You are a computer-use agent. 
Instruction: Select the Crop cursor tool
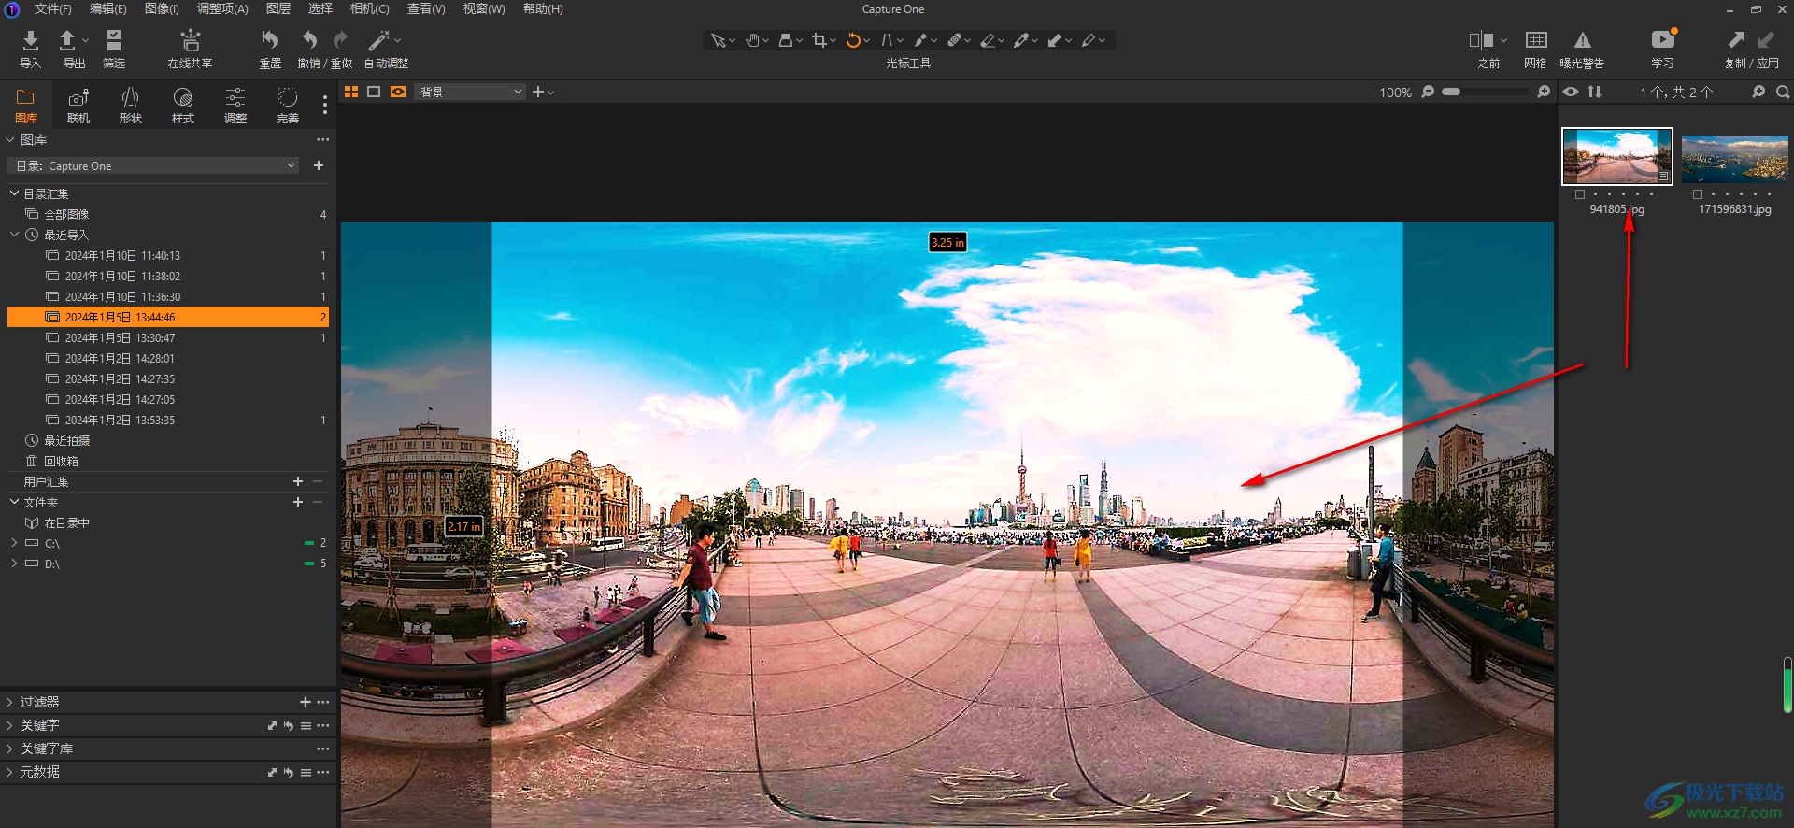tap(819, 40)
